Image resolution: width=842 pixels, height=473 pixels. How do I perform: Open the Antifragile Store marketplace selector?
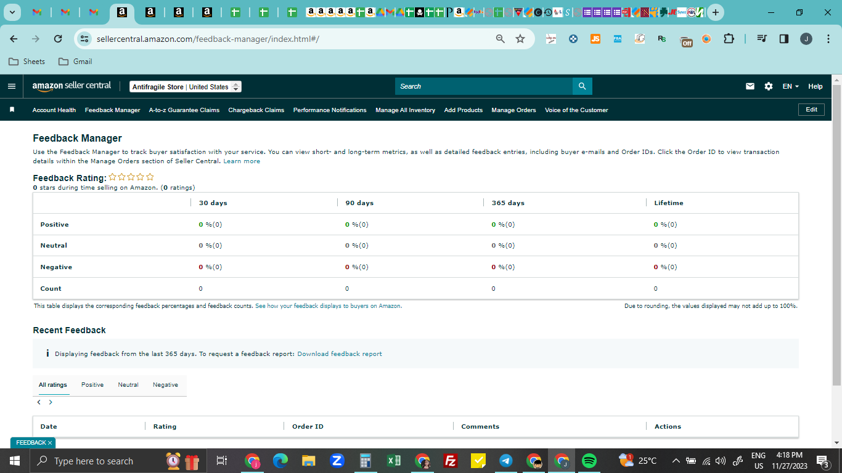pos(186,87)
